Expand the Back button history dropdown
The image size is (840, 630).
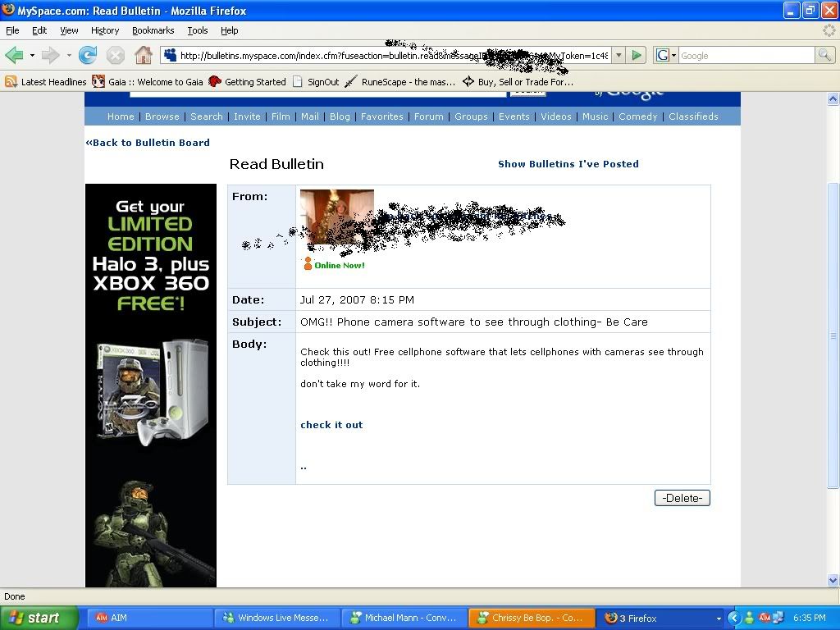click(x=32, y=56)
